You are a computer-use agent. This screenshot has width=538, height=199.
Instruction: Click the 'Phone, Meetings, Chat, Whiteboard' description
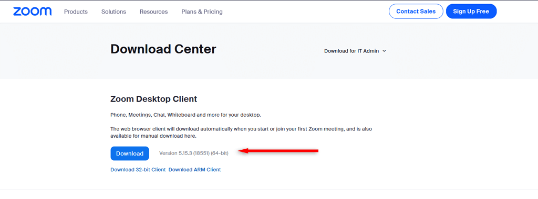pos(185,115)
